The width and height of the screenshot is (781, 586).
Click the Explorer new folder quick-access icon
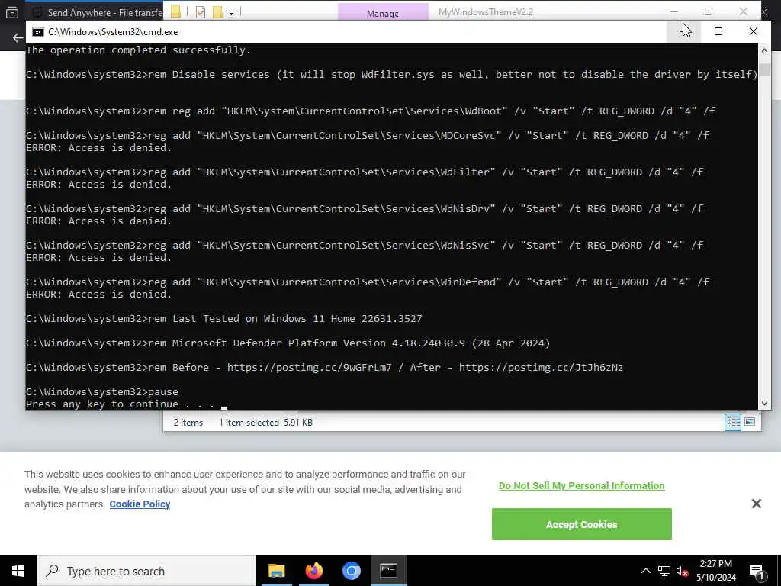(217, 12)
